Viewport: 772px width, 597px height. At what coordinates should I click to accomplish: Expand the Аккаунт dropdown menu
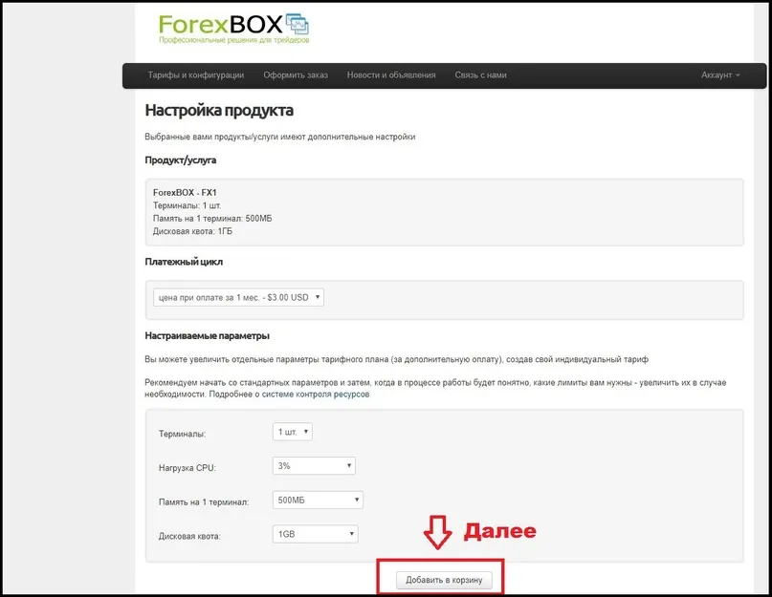(x=720, y=75)
